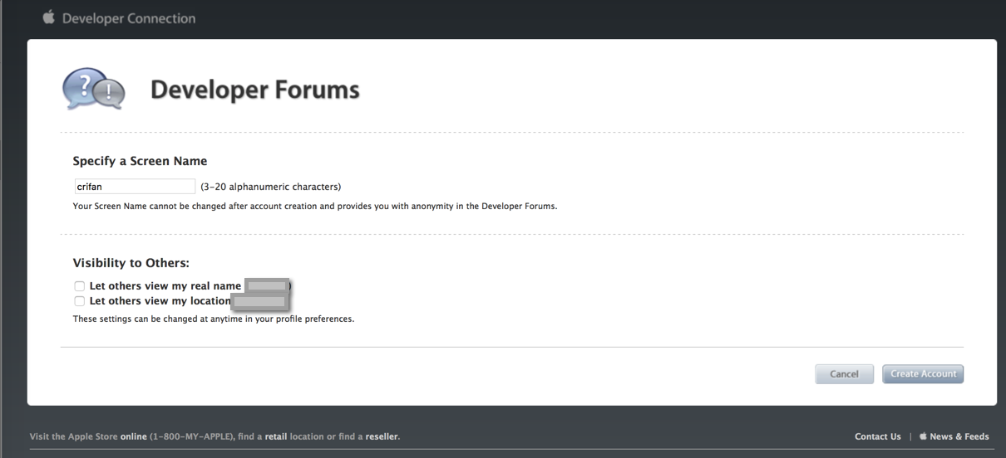The height and width of the screenshot is (458, 1006).
Task: Open the News & Feeds link
Action: (x=959, y=436)
